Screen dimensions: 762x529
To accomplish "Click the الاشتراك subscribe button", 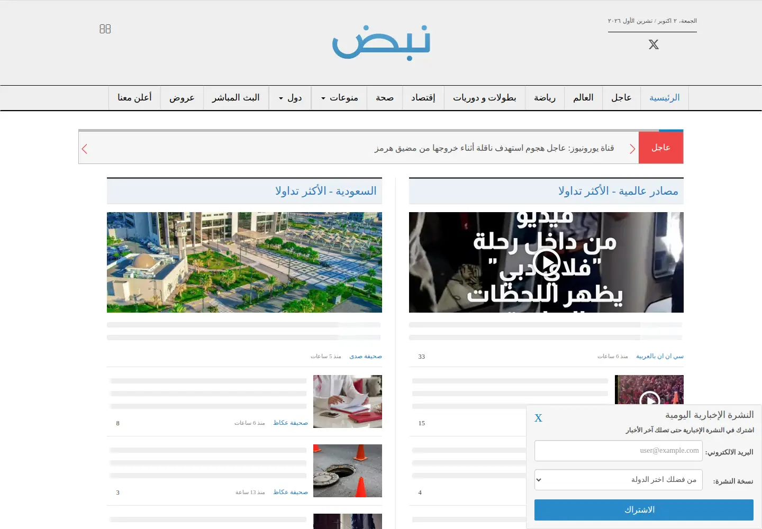I will coord(644,510).
